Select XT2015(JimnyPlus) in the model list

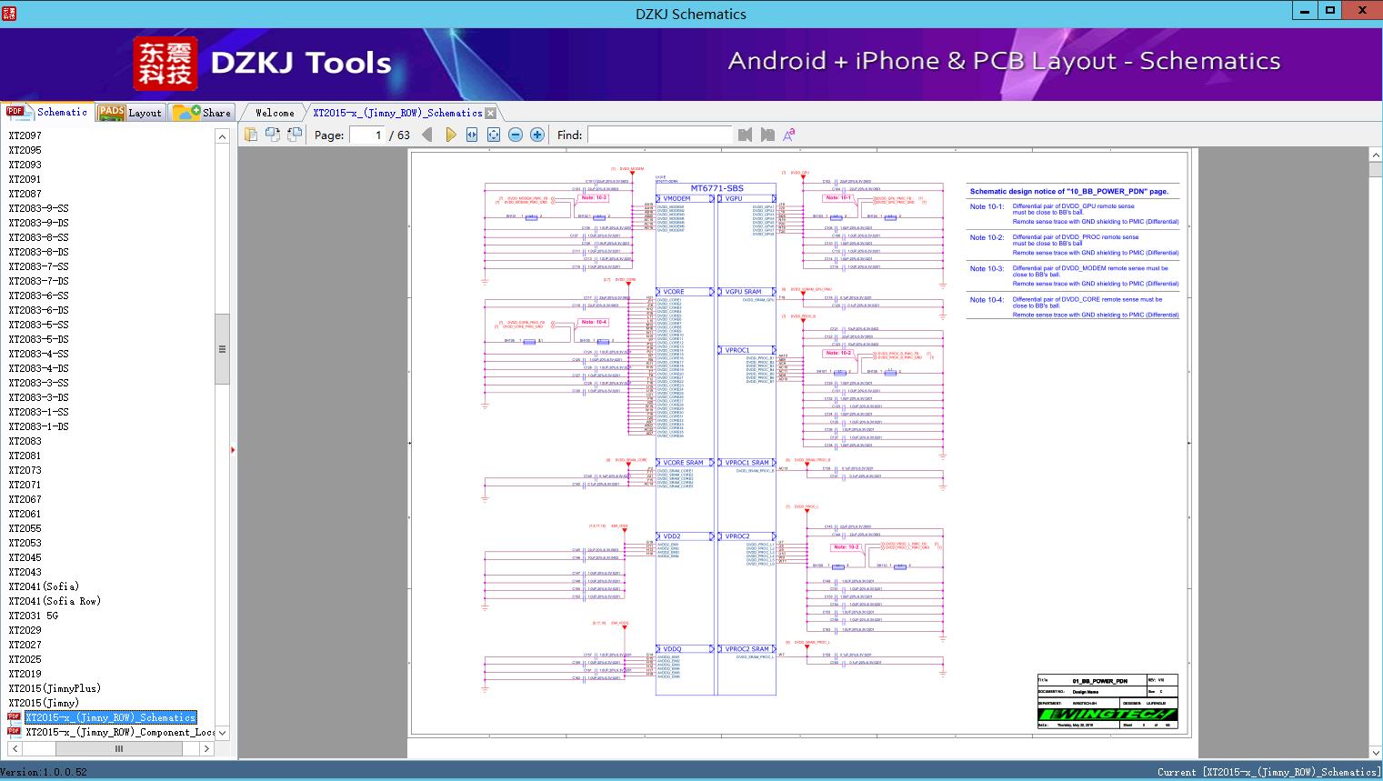(x=55, y=688)
